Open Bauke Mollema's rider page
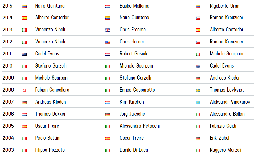 (x=134, y=6)
